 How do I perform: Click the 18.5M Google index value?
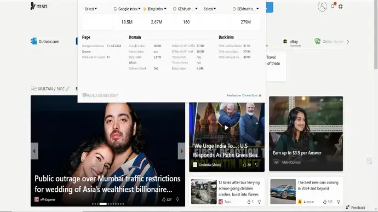coord(127,22)
